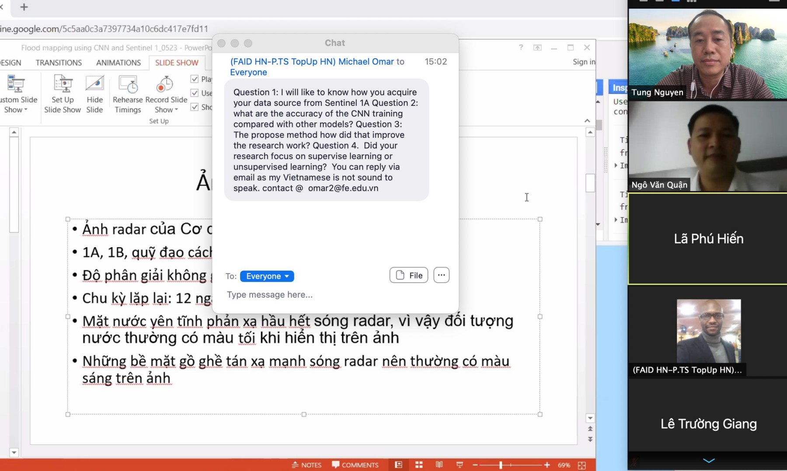787x471 pixels.
Task: Open the ANIMATIONS ribbon tab
Action: 118,62
